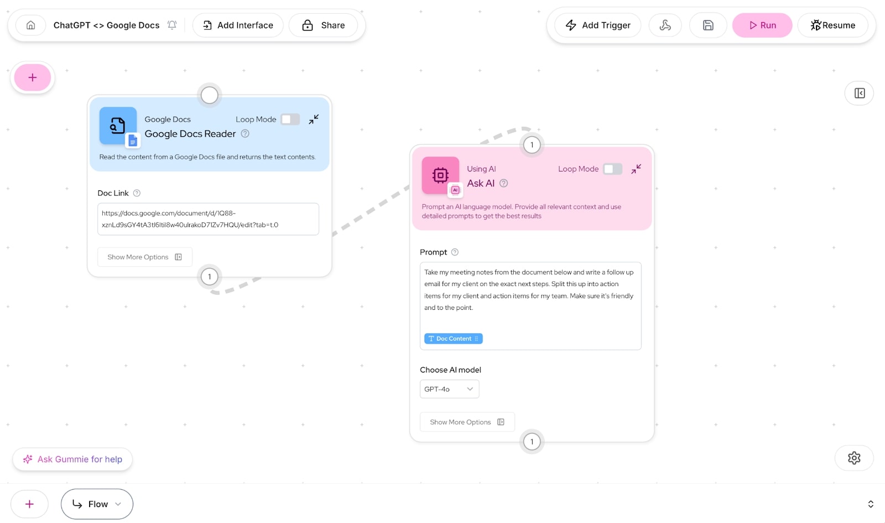Open the Flow dropdown at bottom
Viewport: 885px width, 523px height.
click(x=97, y=504)
